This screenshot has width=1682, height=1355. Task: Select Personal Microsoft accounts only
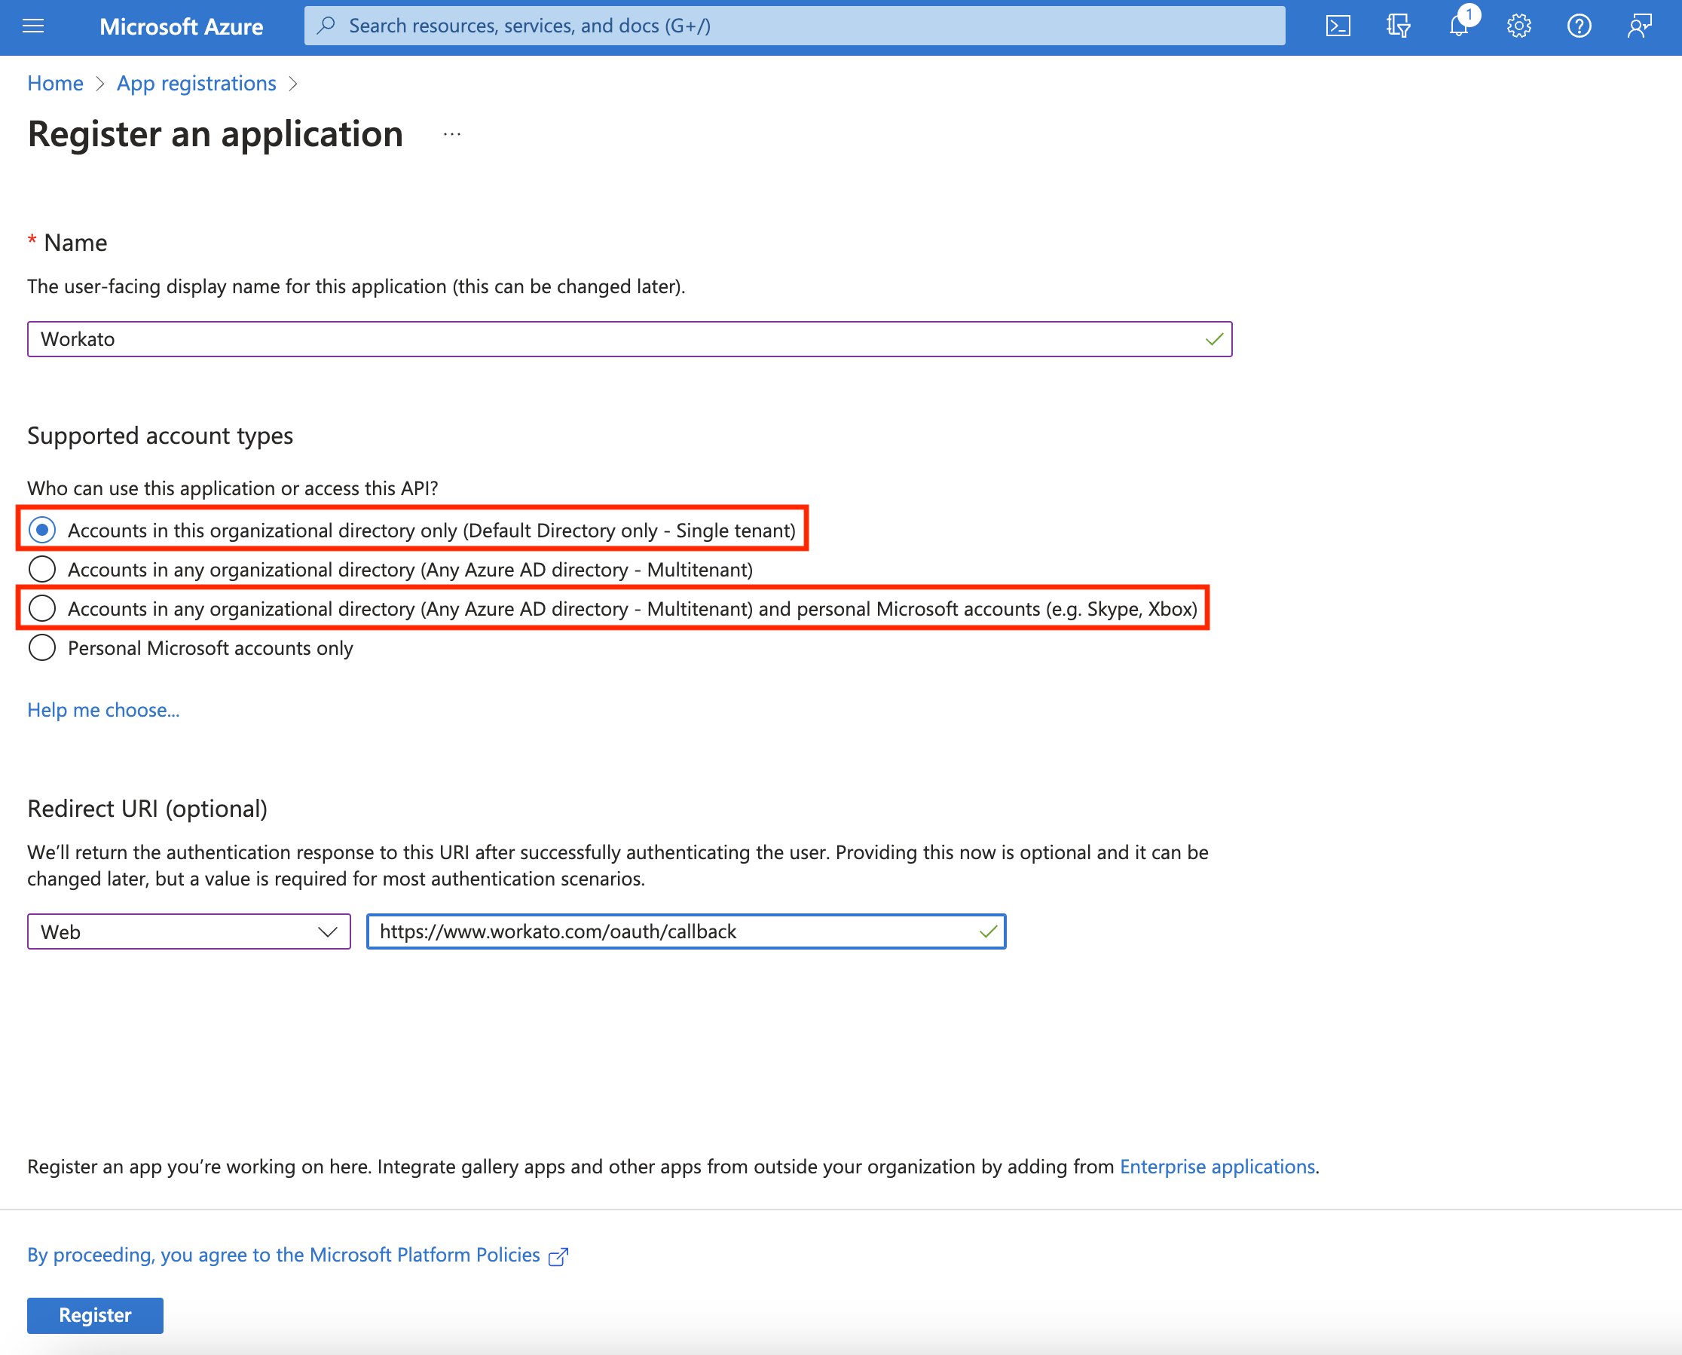42,648
